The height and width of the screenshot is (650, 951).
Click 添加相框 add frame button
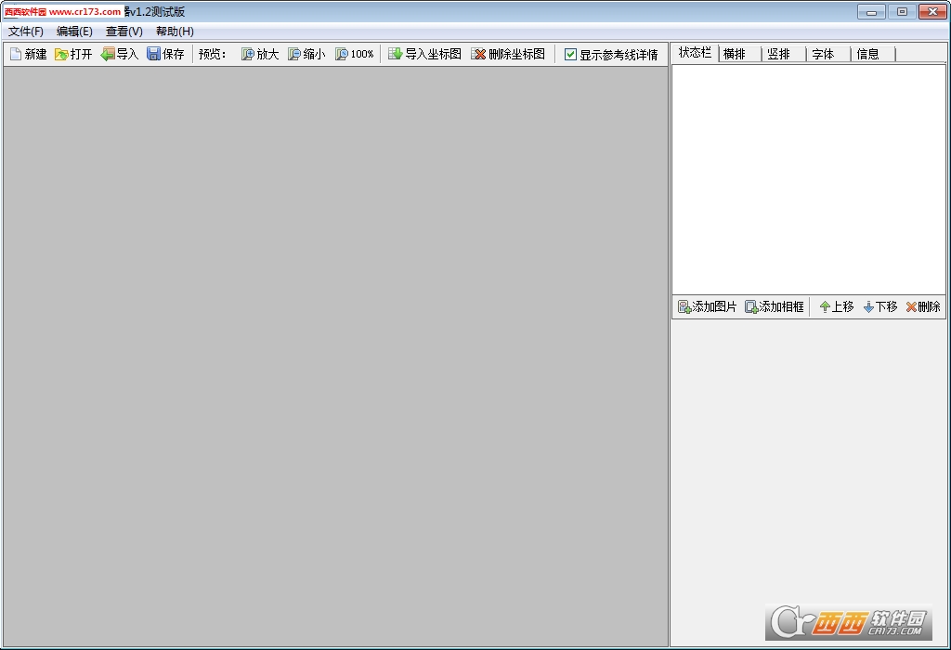coord(774,306)
